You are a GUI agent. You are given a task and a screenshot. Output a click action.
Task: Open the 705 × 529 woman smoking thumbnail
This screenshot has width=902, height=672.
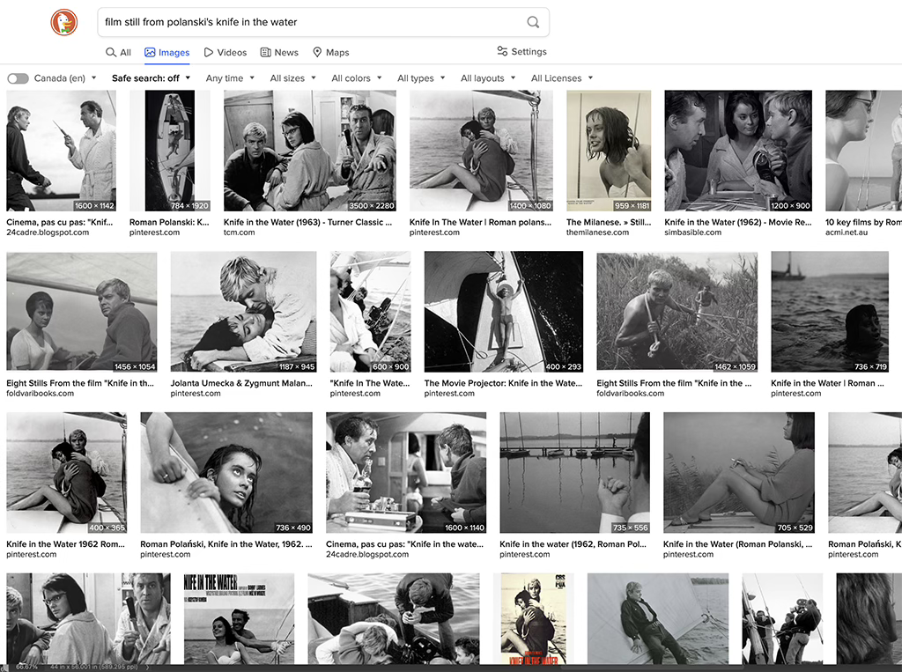[739, 472]
